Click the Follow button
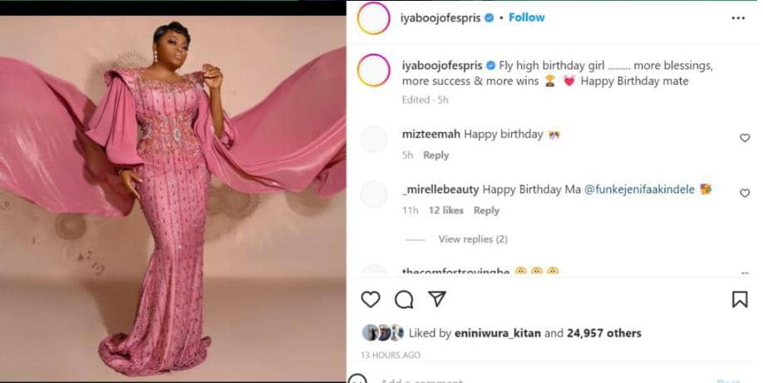 tap(526, 17)
